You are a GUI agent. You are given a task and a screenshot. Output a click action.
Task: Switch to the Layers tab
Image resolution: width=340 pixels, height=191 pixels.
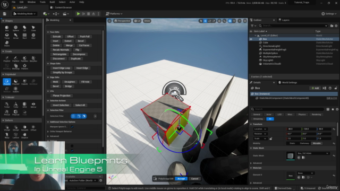[x=284, y=20]
